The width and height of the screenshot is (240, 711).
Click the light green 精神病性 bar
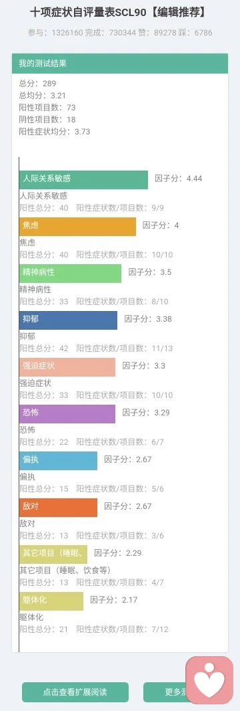tap(70, 273)
